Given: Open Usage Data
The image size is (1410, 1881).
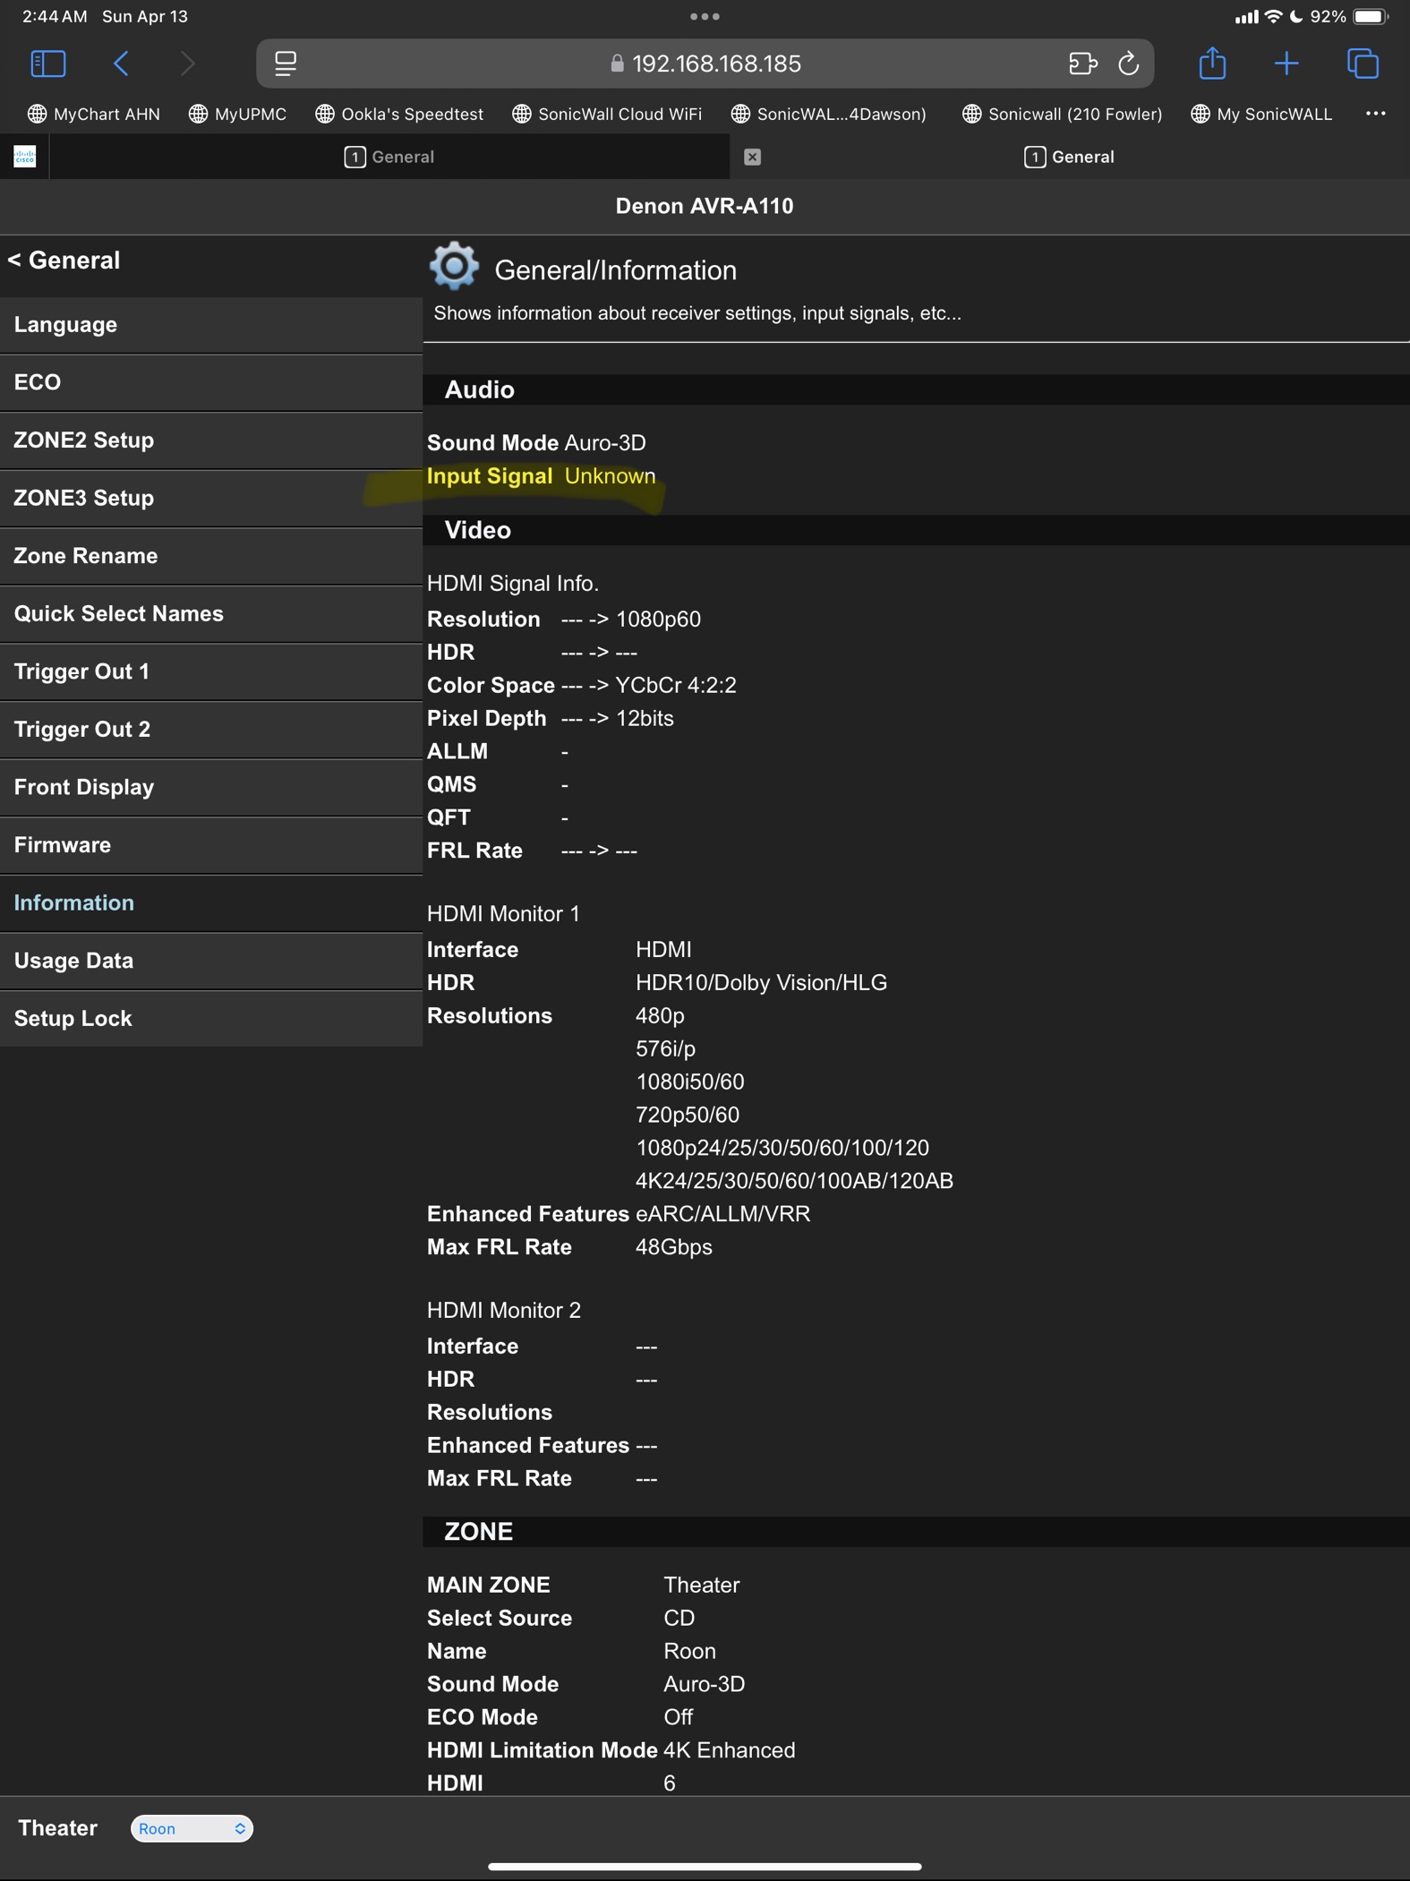Looking at the screenshot, I should point(211,961).
